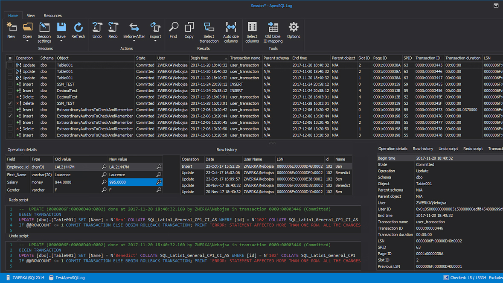Viewport: 503px width, 283px height.
Task: Switch to the View ribbon tab
Action: 31,16
